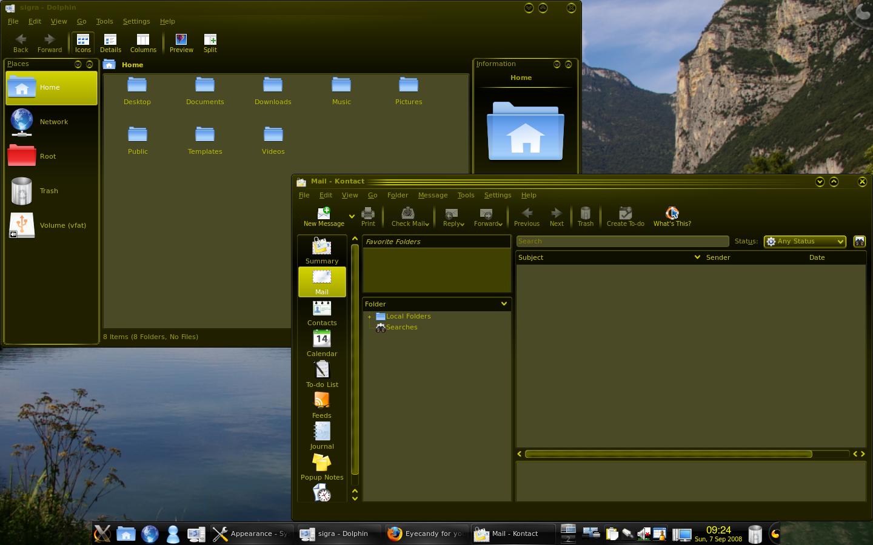Open Kontact Settings menu

498,195
